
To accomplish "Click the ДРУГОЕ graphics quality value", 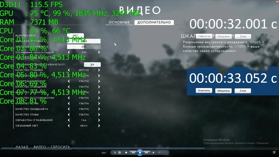I will (84, 70).
